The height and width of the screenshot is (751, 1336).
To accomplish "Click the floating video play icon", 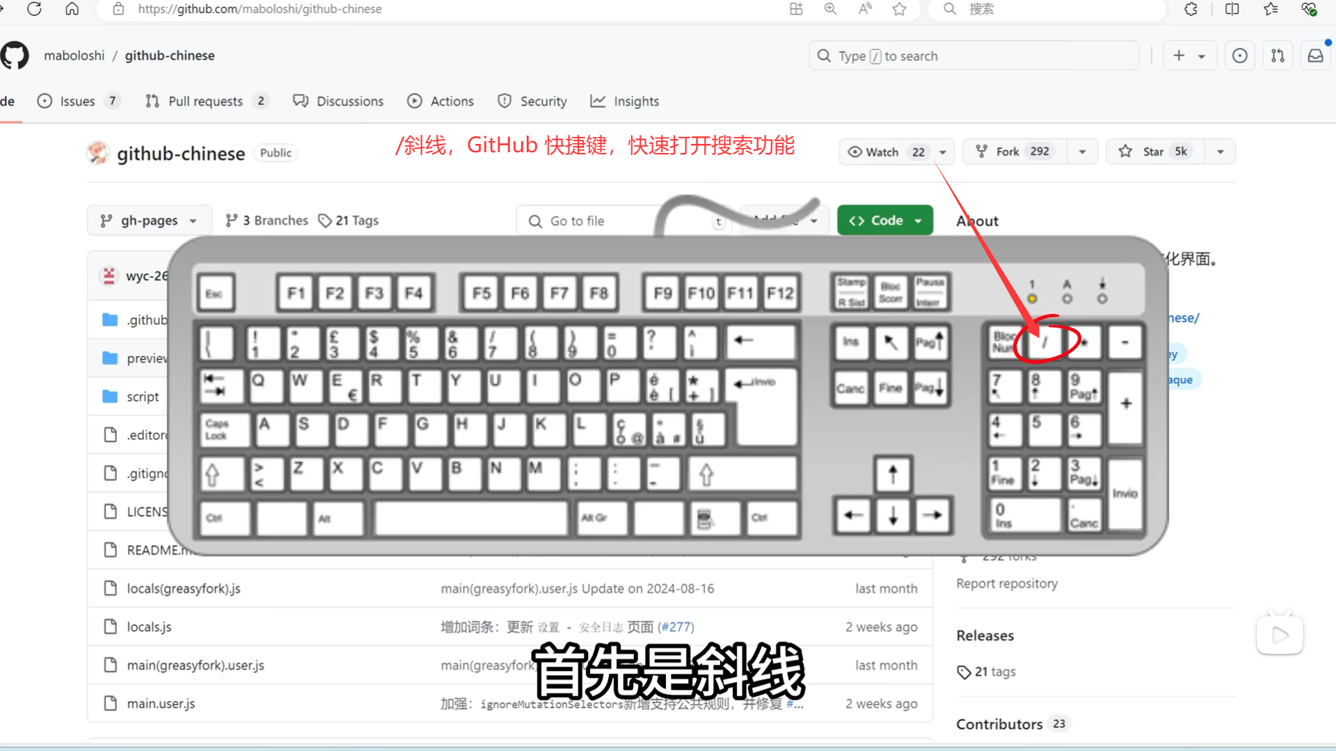I will pyautogui.click(x=1280, y=634).
